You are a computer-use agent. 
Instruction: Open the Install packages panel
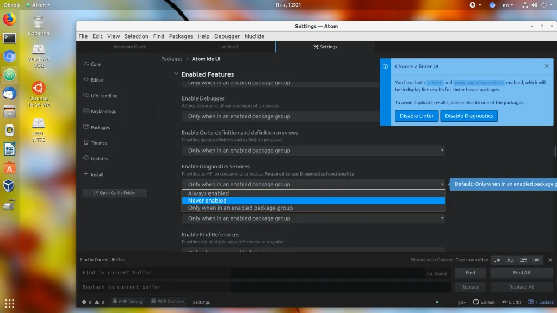tap(97, 174)
